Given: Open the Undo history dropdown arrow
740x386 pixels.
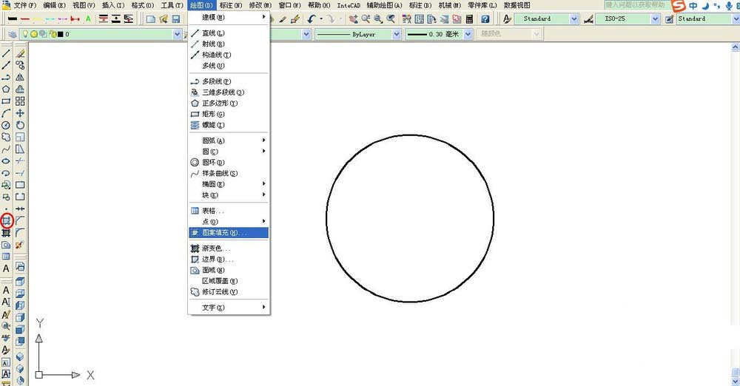Looking at the screenshot, I should point(321,19).
